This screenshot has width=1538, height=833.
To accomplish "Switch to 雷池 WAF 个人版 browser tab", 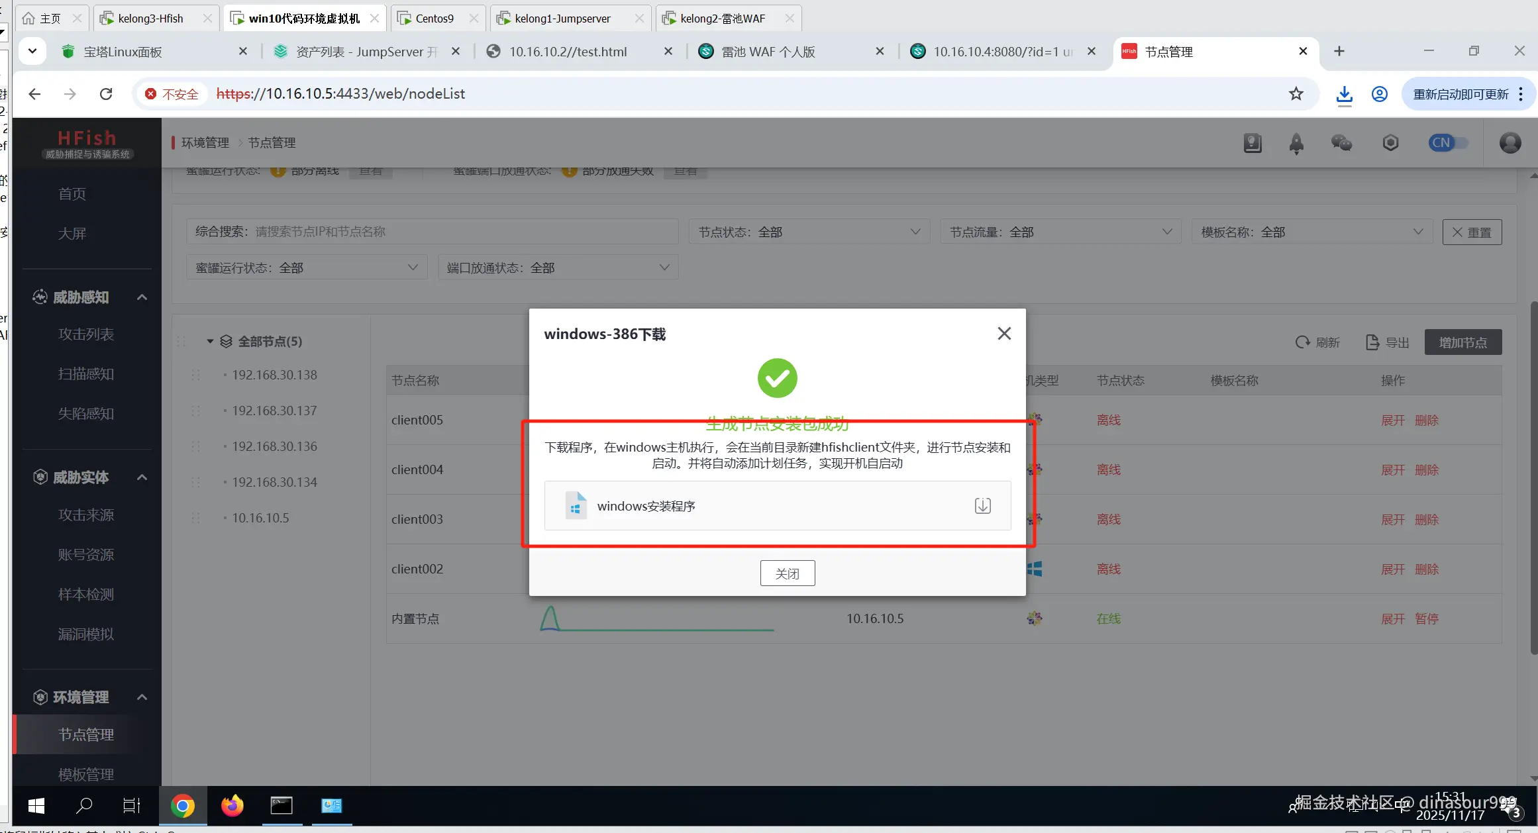I will [x=768, y=52].
